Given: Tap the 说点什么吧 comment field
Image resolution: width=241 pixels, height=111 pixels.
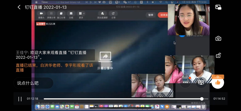Looking at the screenshot, I should [33, 83].
